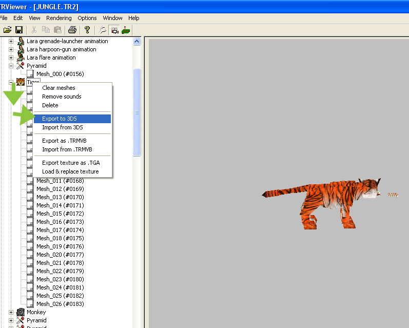Open the Options menu

[87, 18]
